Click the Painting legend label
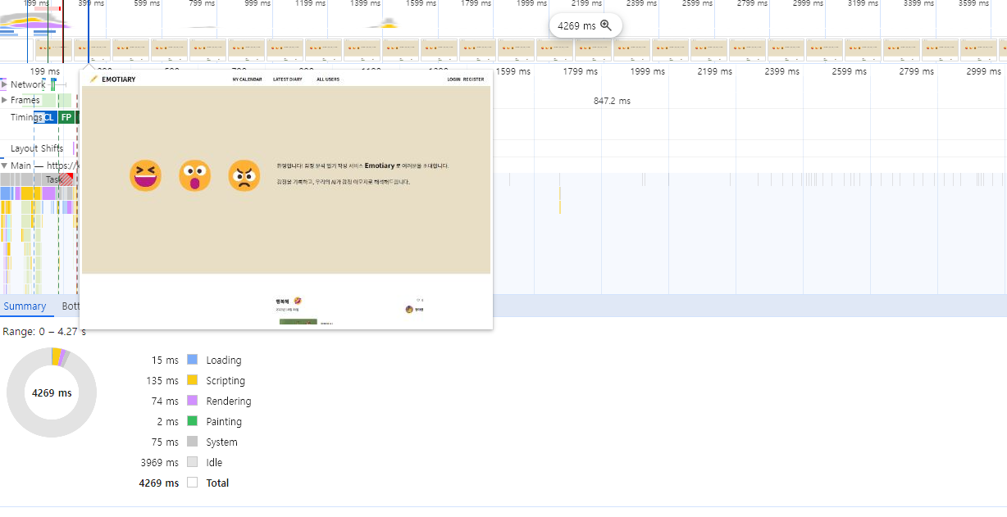The height and width of the screenshot is (517, 1007). click(x=224, y=421)
